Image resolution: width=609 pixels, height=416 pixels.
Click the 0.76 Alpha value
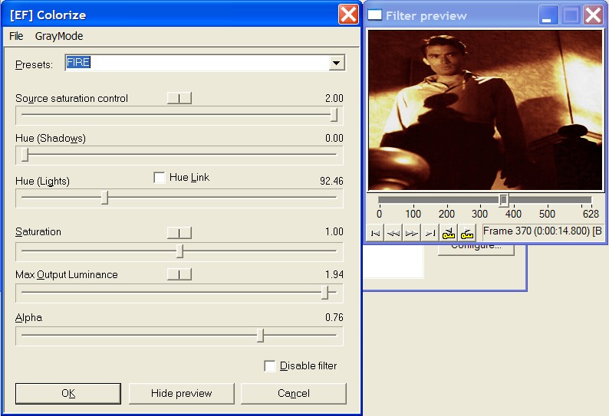[334, 317]
